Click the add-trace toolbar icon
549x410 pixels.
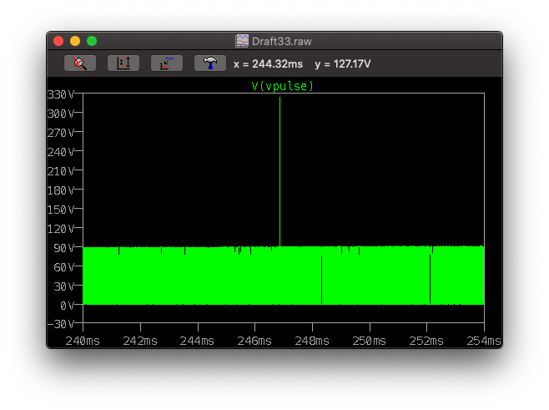(x=167, y=63)
